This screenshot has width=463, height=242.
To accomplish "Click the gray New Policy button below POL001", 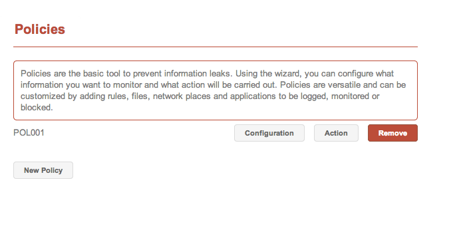I will click(x=43, y=170).
